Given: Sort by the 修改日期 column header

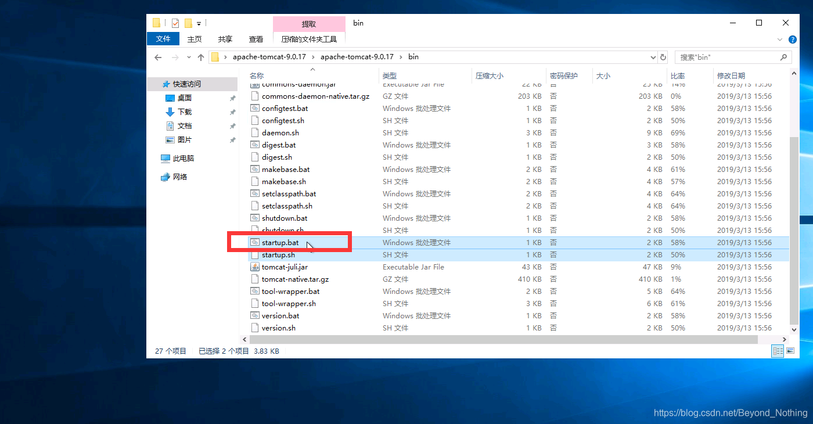Looking at the screenshot, I should pos(731,76).
